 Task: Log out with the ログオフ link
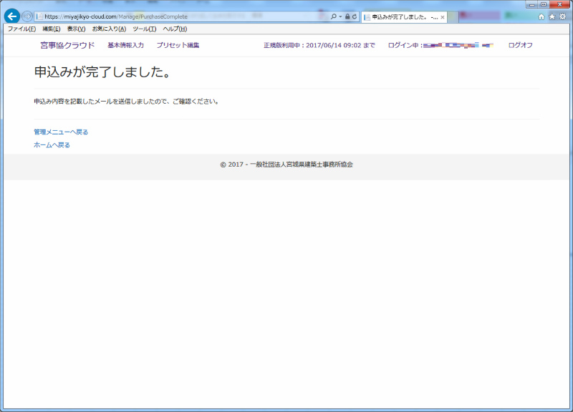click(520, 45)
